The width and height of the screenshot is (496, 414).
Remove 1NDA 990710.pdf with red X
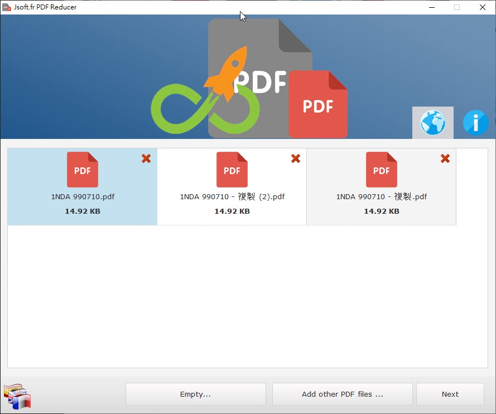(146, 158)
